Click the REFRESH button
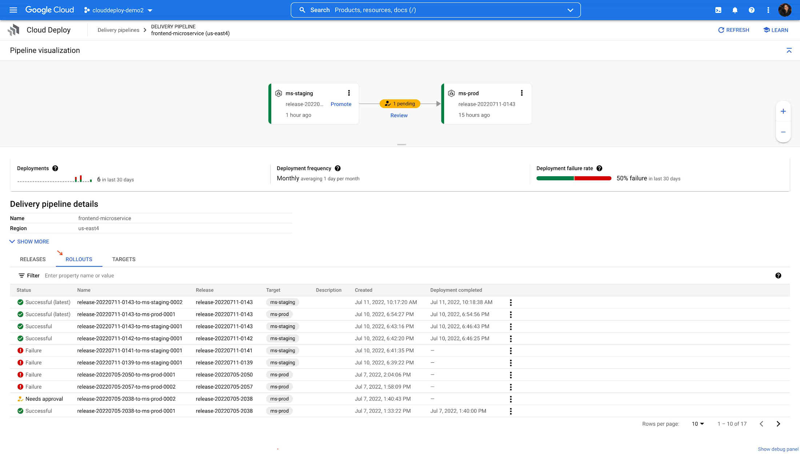Viewport: 800px width, 454px height. point(733,30)
